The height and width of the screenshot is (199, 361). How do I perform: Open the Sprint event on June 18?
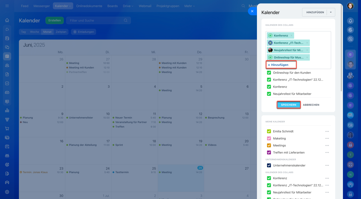click(x=119, y=145)
